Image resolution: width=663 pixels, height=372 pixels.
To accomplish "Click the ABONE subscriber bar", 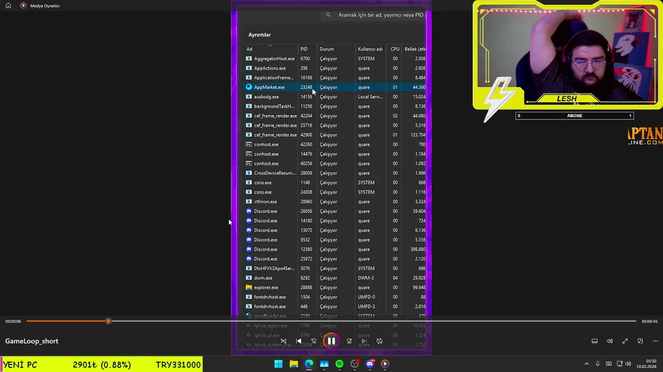I will click(x=574, y=116).
